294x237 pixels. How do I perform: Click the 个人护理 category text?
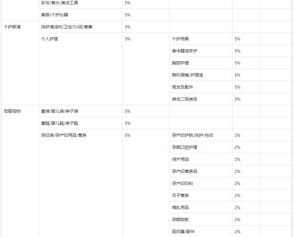tap(50, 39)
